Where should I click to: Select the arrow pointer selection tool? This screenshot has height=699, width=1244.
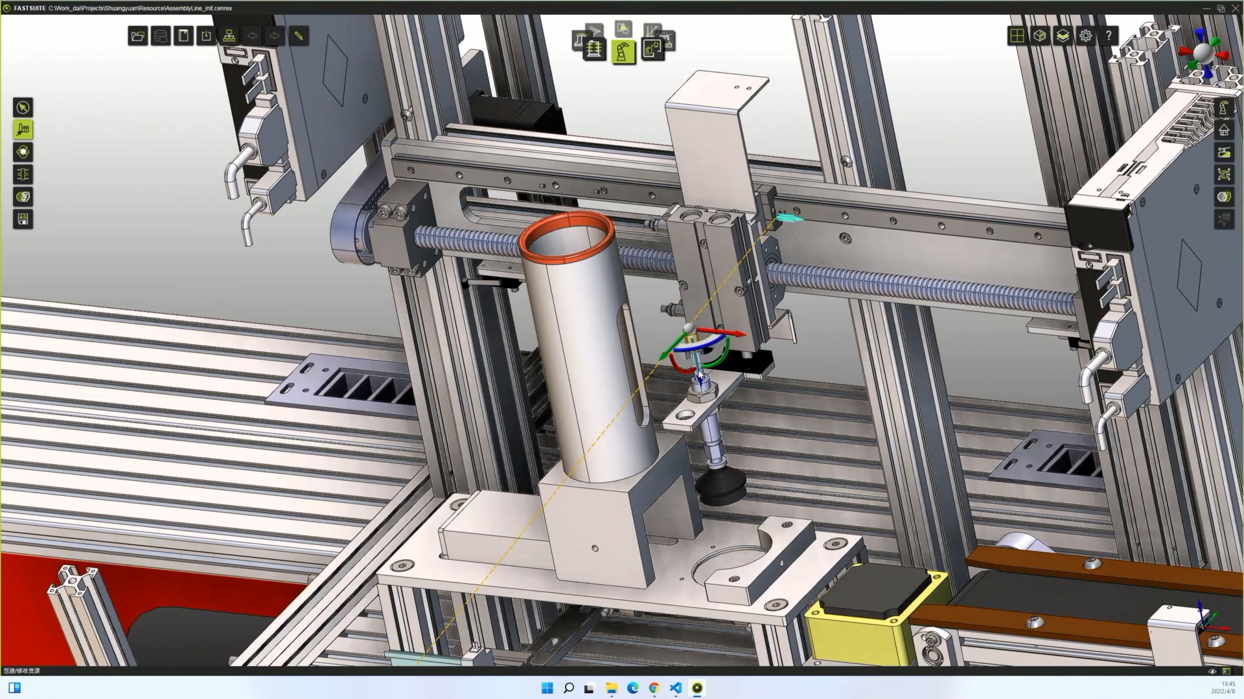(x=23, y=107)
